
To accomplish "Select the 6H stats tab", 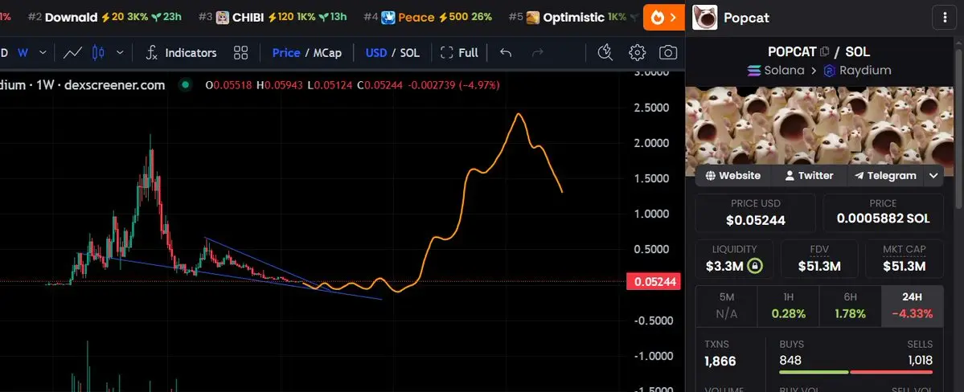I will pyautogui.click(x=851, y=306).
